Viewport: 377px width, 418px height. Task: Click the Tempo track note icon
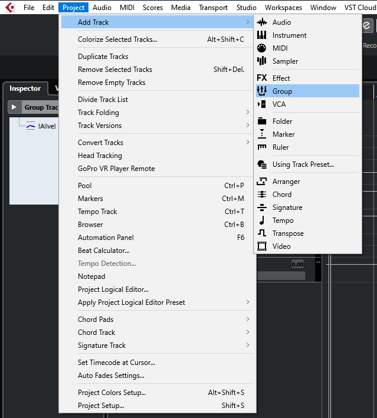[x=262, y=220]
